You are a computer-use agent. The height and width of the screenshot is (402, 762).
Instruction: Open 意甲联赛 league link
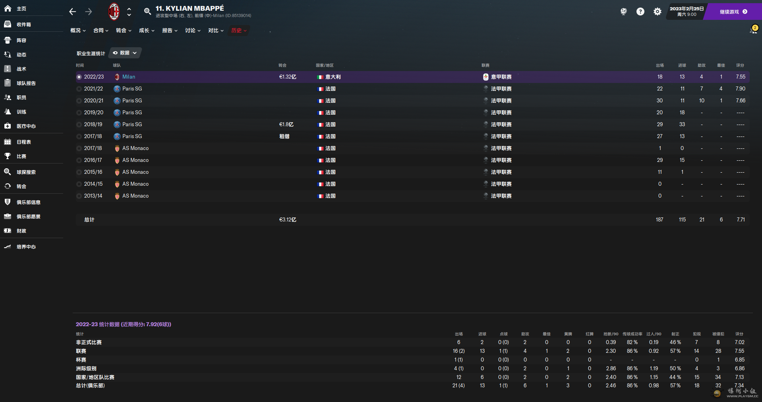501,77
